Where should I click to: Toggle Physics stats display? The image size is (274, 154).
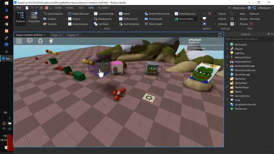click(x=244, y=24)
